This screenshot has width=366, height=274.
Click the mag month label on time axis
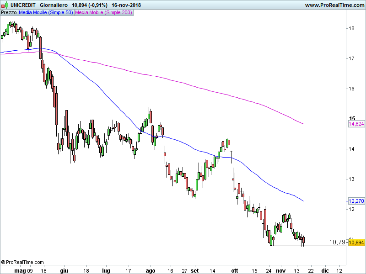click(x=20, y=270)
